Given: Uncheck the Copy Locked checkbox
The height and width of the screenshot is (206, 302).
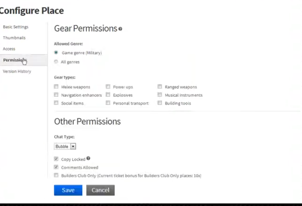Looking at the screenshot, I should click(56, 159).
